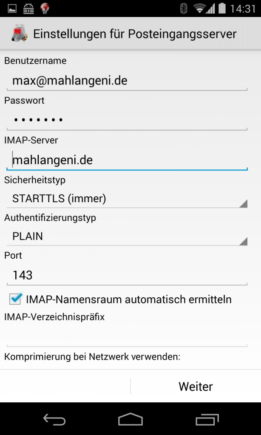
Task: Click the IMAP-Server field containing mahlangeni.de
Action: click(127, 160)
